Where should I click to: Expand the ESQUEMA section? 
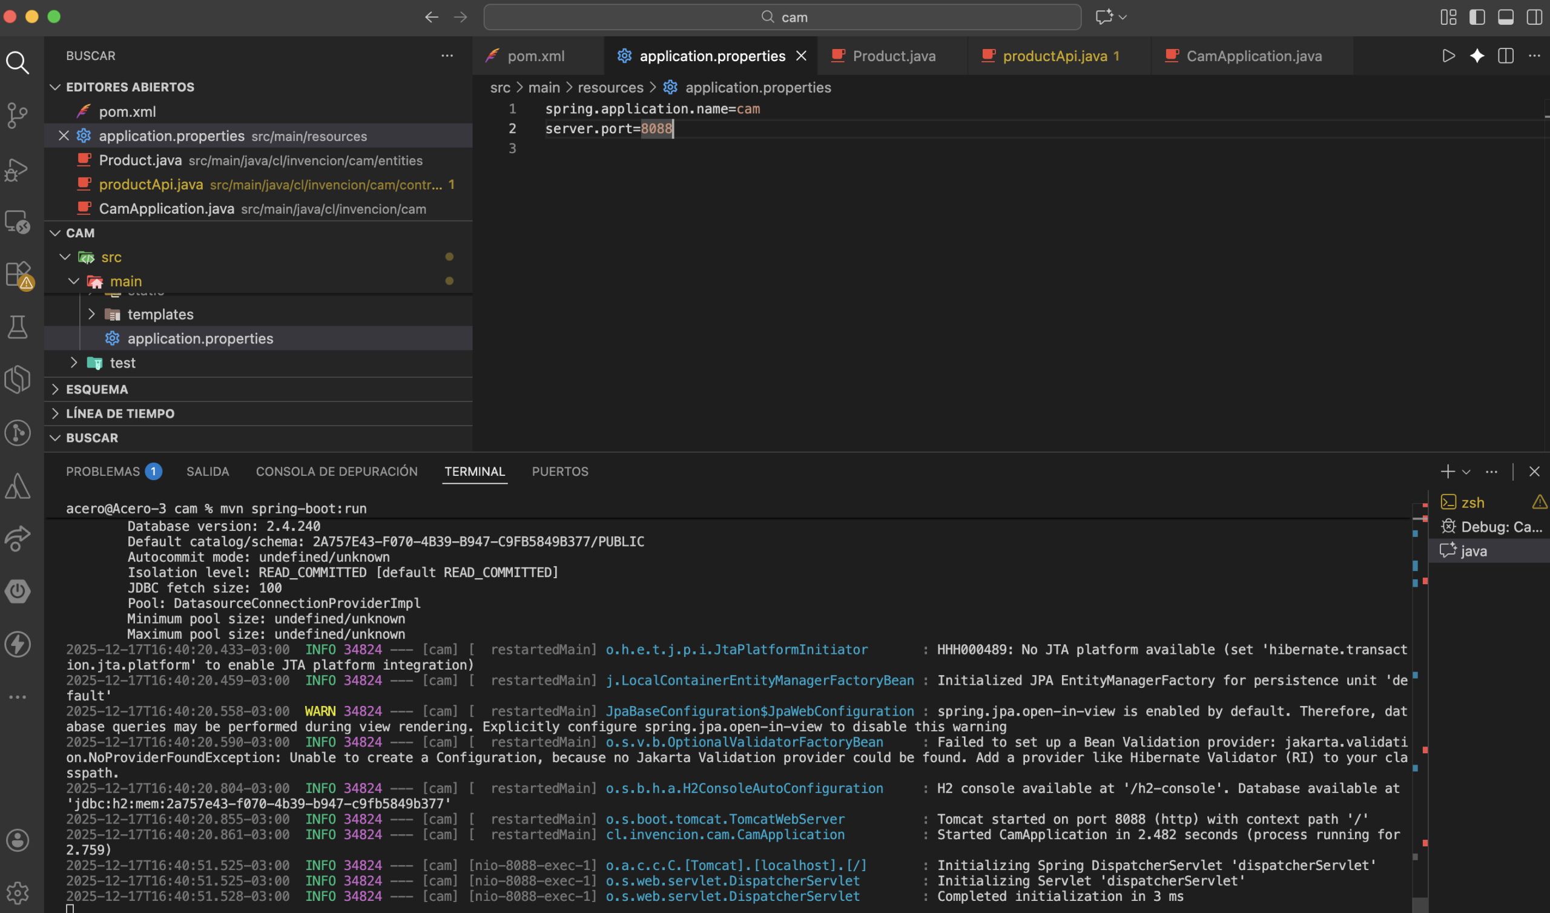pos(259,389)
